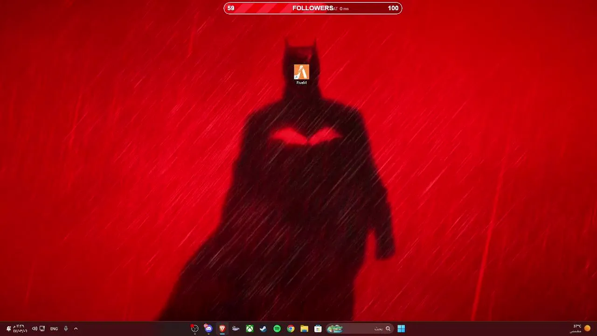
Task: Open the FiveM desktop shortcut
Action: (x=301, y=75)
